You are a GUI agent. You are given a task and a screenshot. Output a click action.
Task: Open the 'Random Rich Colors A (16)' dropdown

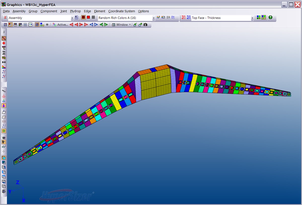tap(154, 18)
